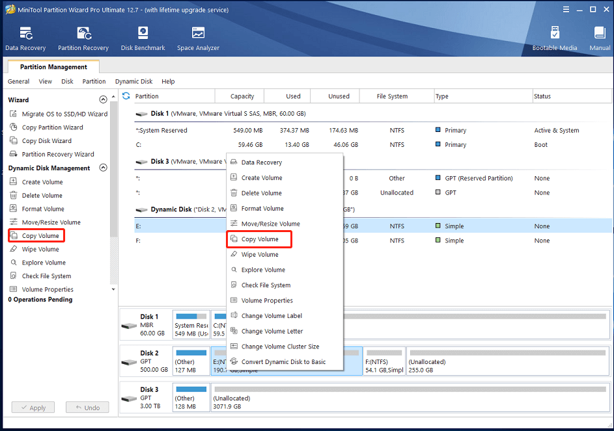The width and height of the screenshot is (614, 431).
Task: Open Data Recovery from top toolbar
Action: tap(25, 38)
